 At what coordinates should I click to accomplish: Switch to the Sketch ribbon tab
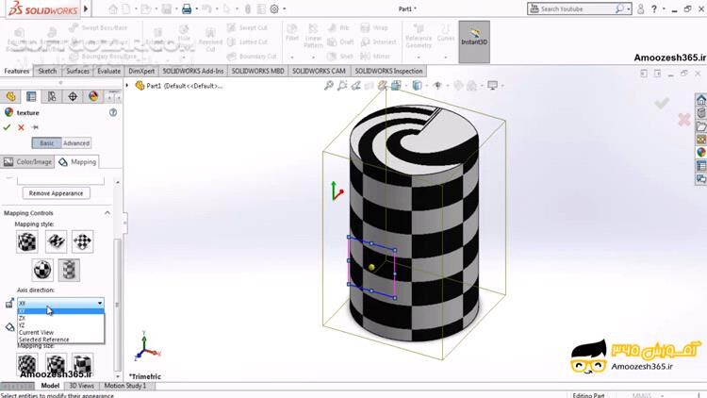48,71
